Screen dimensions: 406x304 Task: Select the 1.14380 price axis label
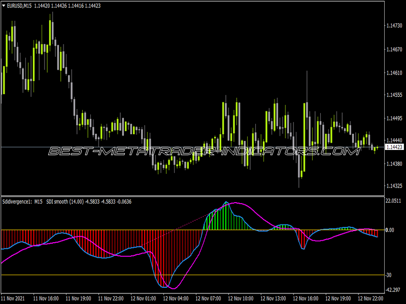pos(394,164)
